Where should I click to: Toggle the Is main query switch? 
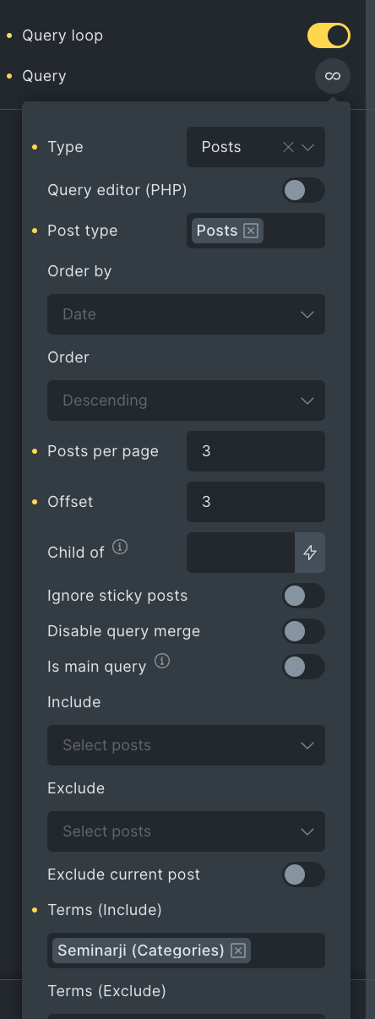click(303, 667)
